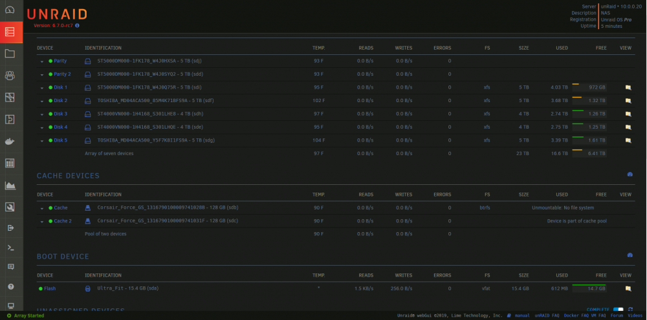647x320 pixels.
Task: Open the Videos footer link
Action: click(x=635, y=315)
